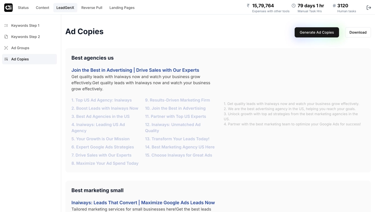
Task: Click the rupee icon beside expenses total
Action: [248, 5]
